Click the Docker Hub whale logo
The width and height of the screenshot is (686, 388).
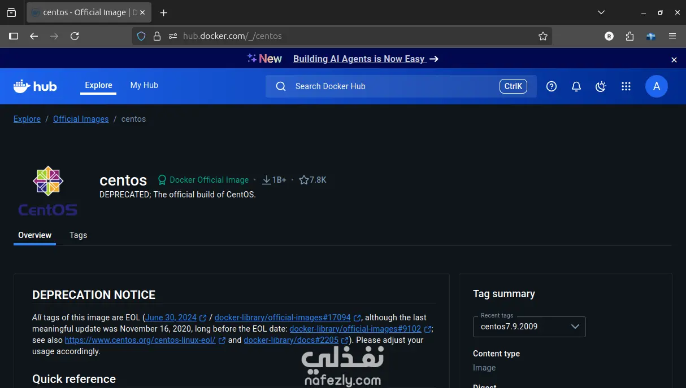[35, 86]
